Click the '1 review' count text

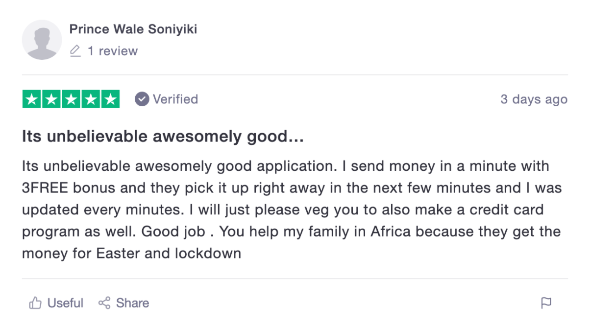(x=112, y=51)
